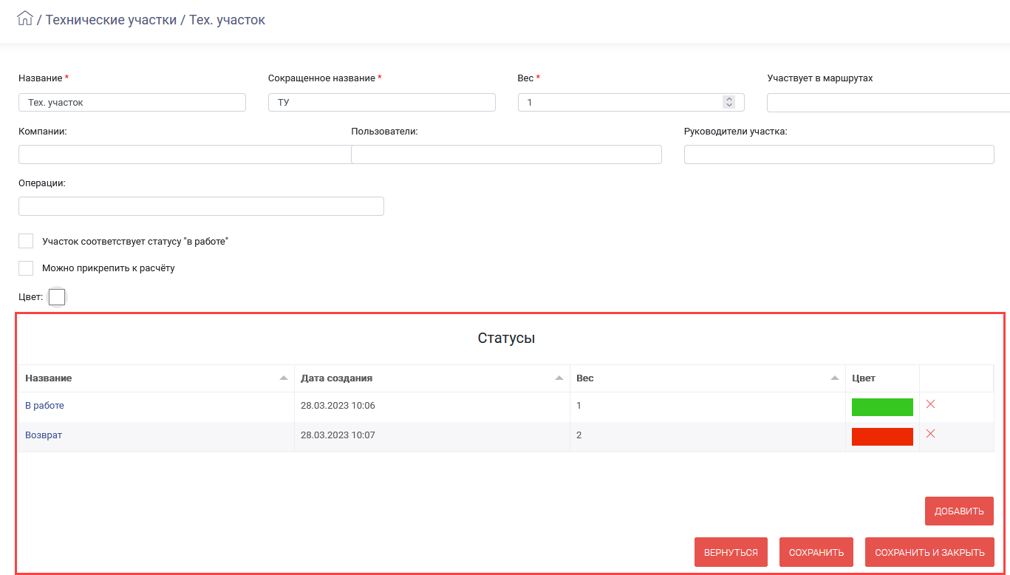The image size is (1010, 575).
Task: Select weight cell of 'Возврат' row
Action: pyautogui.click(x=708, y=435)
